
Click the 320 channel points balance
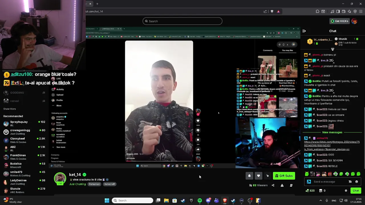coord(310,191)
